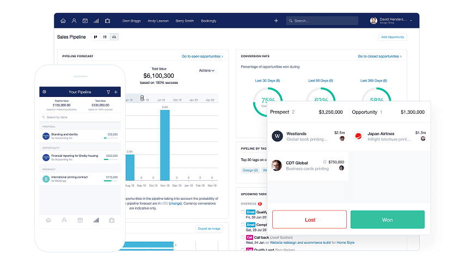Click the Branding and identity progress bar
The width and height of the screenshot is (466, 271).
point(111,138)
